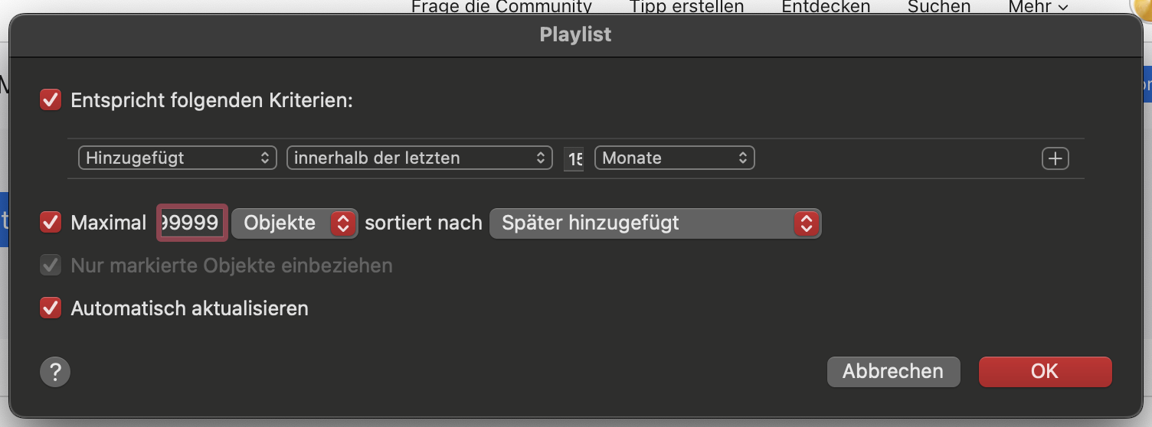
Task: Click the months count field showing 15
Action: [x=574, y=158]
